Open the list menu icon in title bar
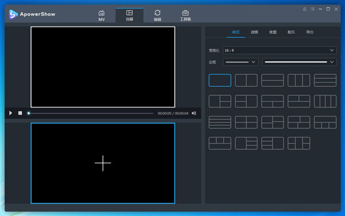The width and height of the screenshot is (345, 216). pyautogui.click(x=312, y=9)
